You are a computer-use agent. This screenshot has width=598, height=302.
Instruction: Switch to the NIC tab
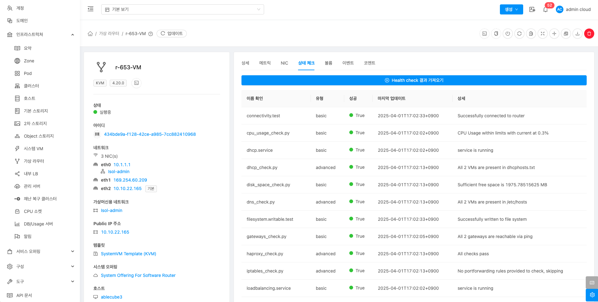pos(284,63)
